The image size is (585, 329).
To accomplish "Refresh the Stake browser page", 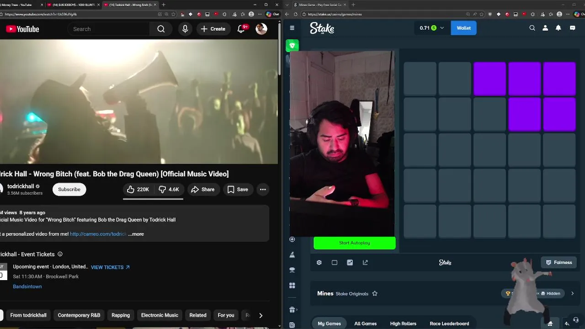I will point(295,14).
